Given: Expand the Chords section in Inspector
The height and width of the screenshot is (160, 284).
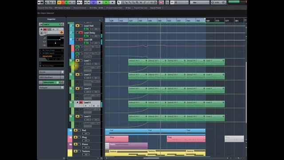Looking at the screenshot, I should [x=51, y=72].
